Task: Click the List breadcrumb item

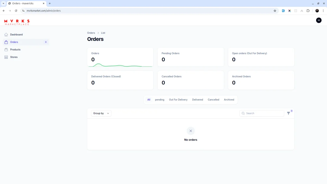Action: coord(103,33)
